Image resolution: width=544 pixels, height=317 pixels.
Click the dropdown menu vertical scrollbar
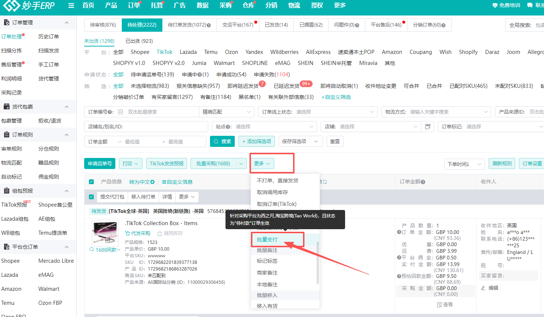(x=317, y=262)
